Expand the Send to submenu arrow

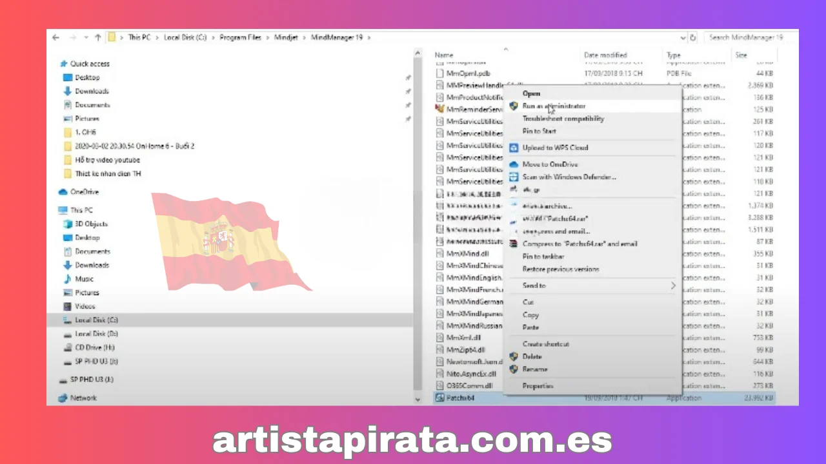(673, 285)
